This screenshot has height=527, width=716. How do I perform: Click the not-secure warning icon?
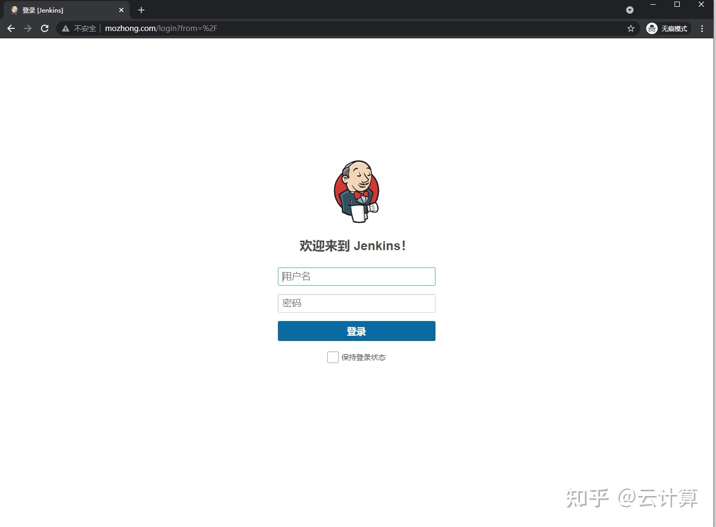66,28
